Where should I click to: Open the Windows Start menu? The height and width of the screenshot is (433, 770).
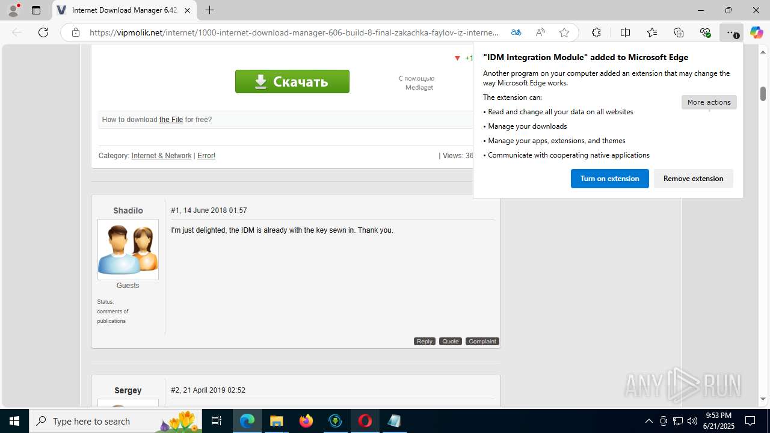tap(14, 421)
